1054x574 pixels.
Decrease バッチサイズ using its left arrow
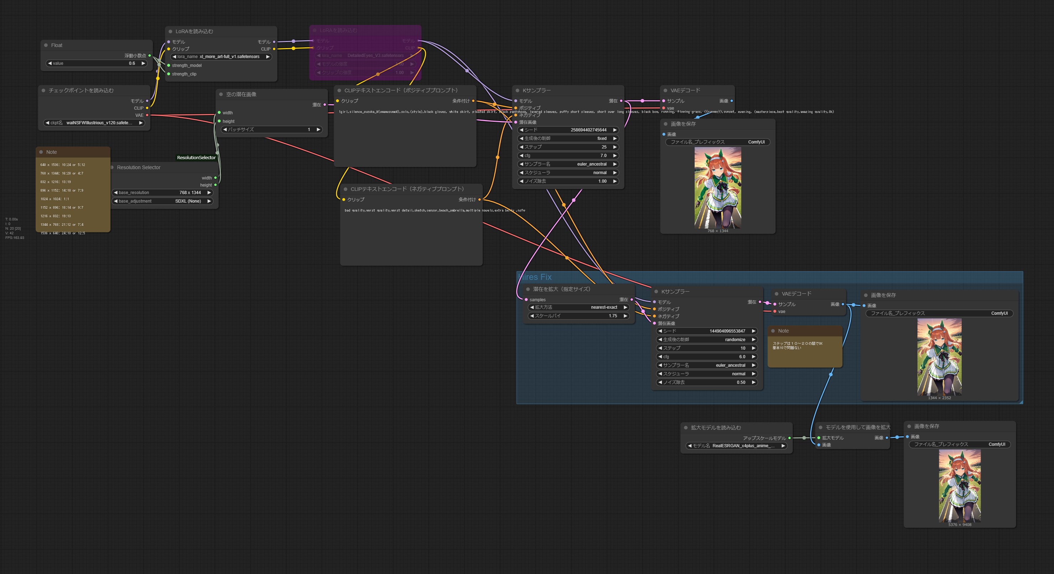tap(225, 130)
